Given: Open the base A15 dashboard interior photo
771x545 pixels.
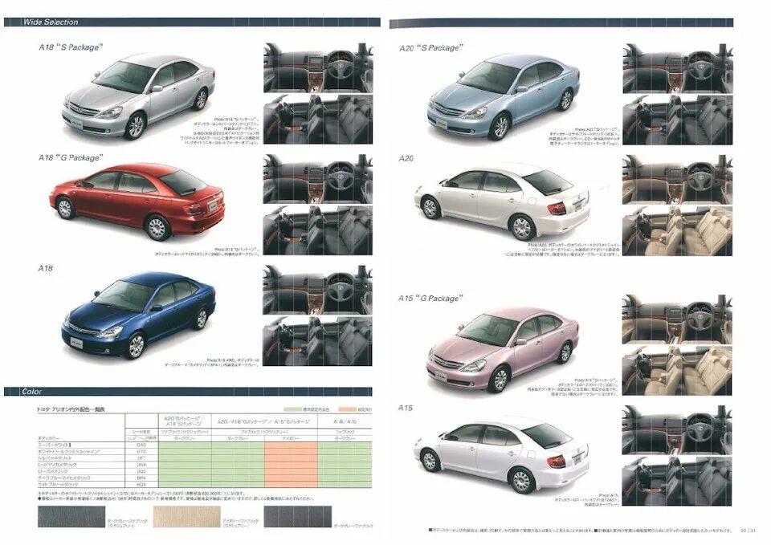Looking at the screenshot, I should tap(677, 429).
